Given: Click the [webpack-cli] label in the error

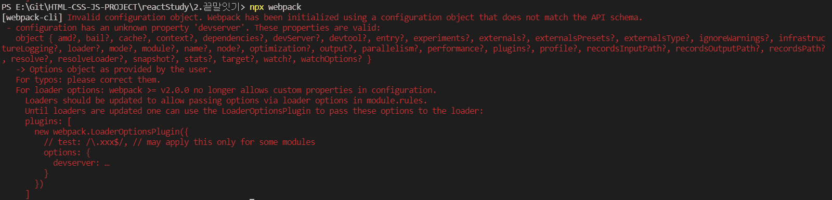Looking at the screenshot, I should 32,17.
